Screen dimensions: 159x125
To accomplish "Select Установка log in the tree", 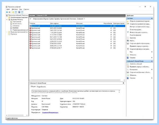I will click(x=16, y=26).
